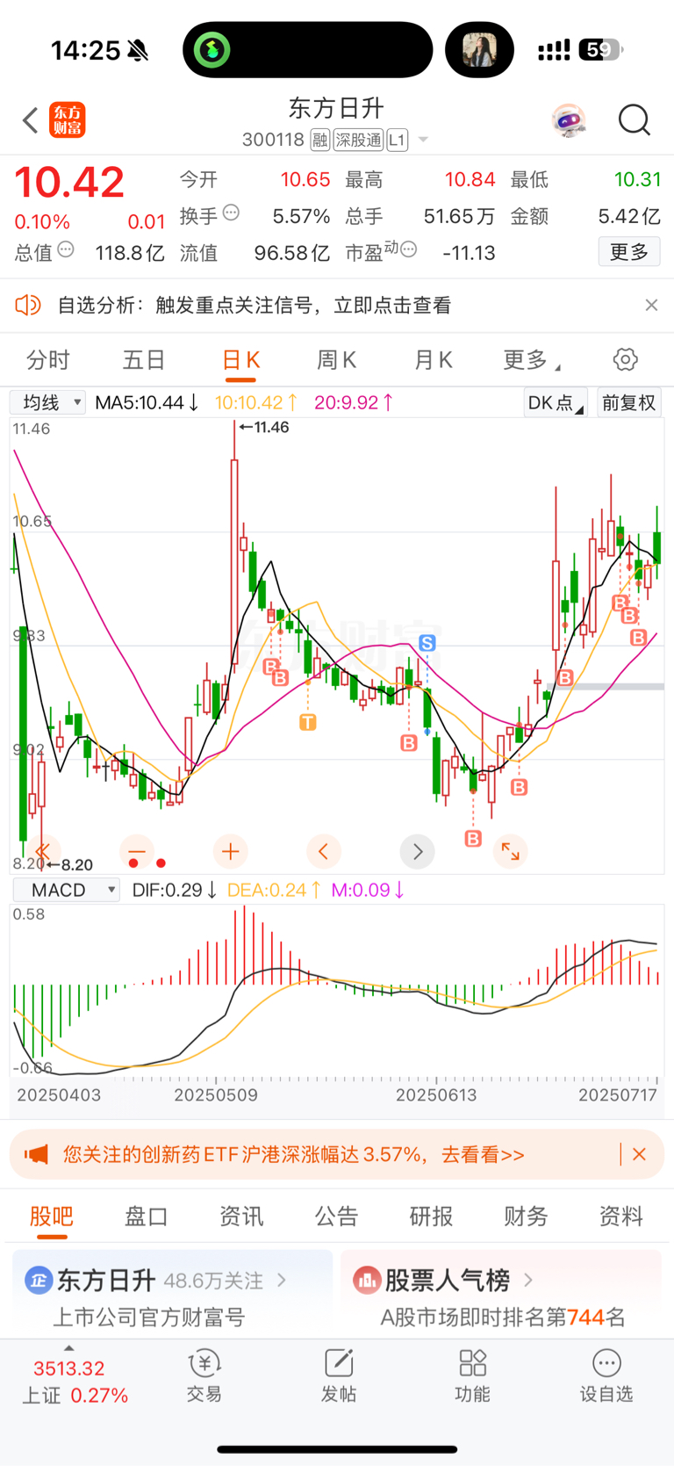Zoom in chart with plus button
Viewport: 674px width, 1466px height.
pos(230,851)
